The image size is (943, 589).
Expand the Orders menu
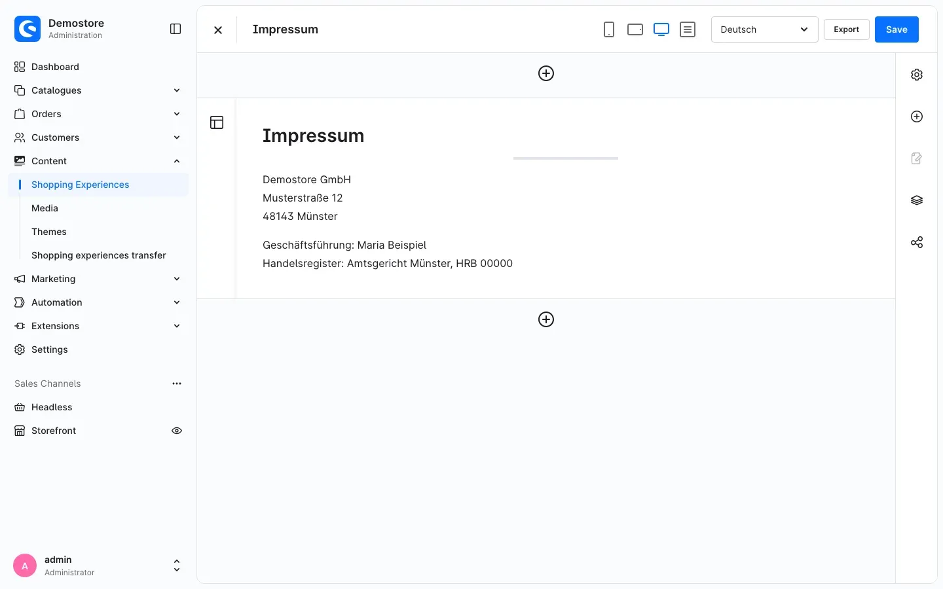[98, 114]
